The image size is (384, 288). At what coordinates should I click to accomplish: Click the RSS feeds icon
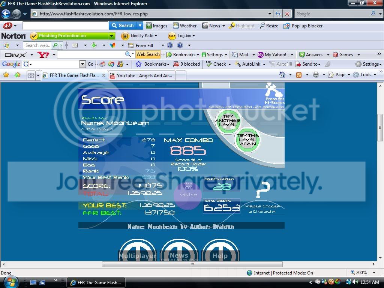pyautogui.click(x=299, y=75)
